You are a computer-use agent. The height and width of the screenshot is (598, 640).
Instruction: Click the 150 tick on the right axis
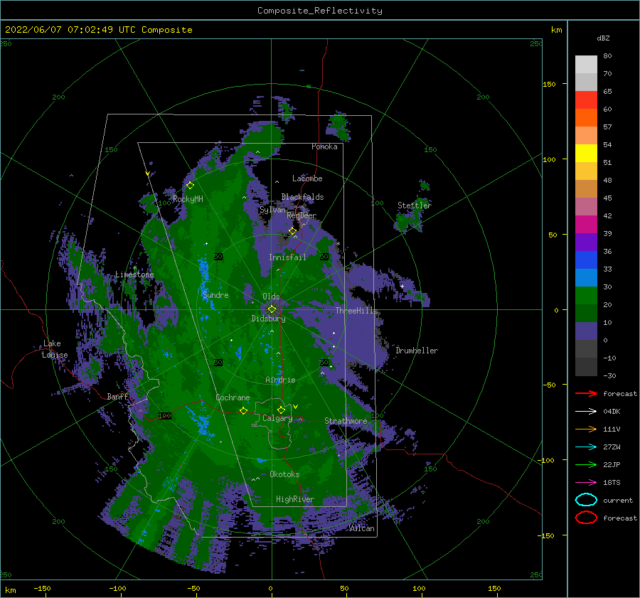click(550, 84)
